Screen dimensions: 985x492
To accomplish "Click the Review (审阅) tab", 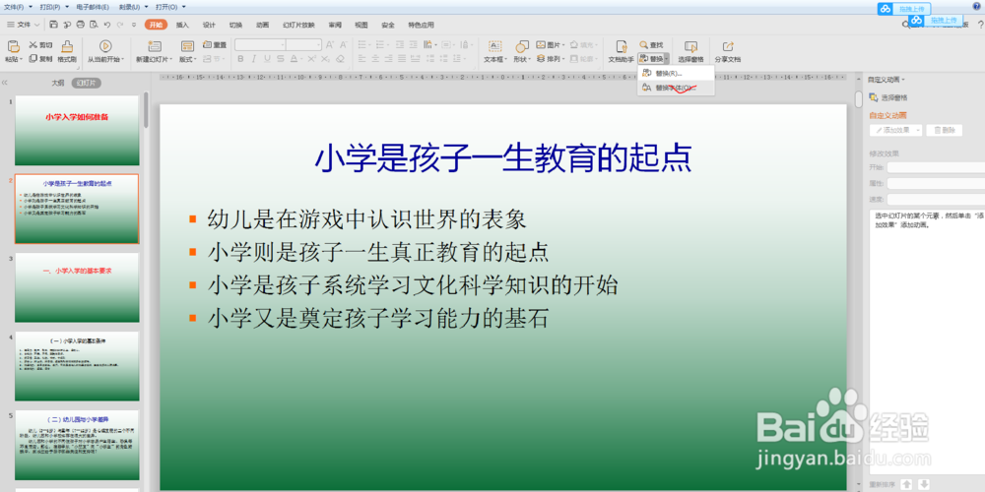I will pos(335,26).
